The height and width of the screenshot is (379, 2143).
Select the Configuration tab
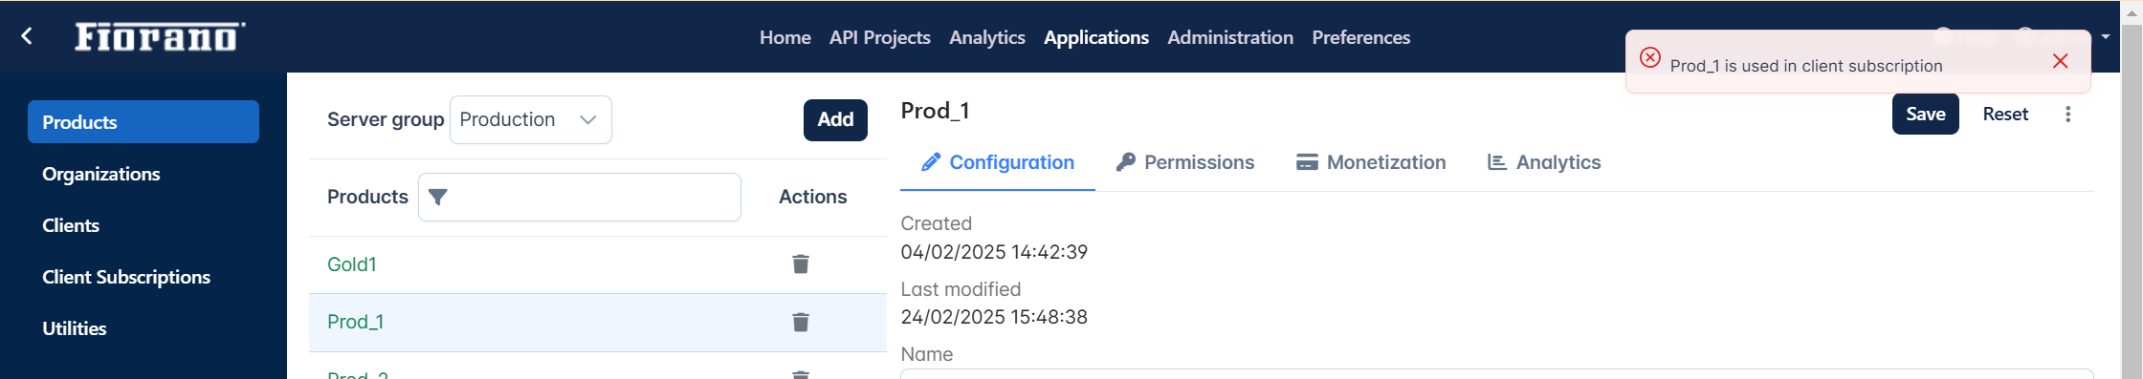(998, 162)
